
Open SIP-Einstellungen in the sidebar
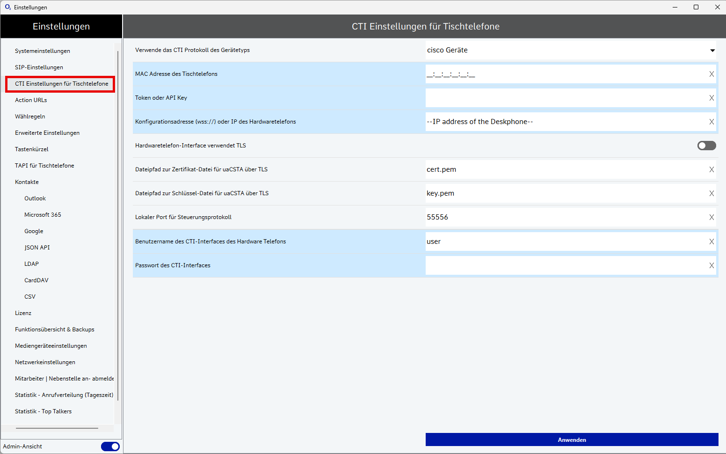click(39, 67)
